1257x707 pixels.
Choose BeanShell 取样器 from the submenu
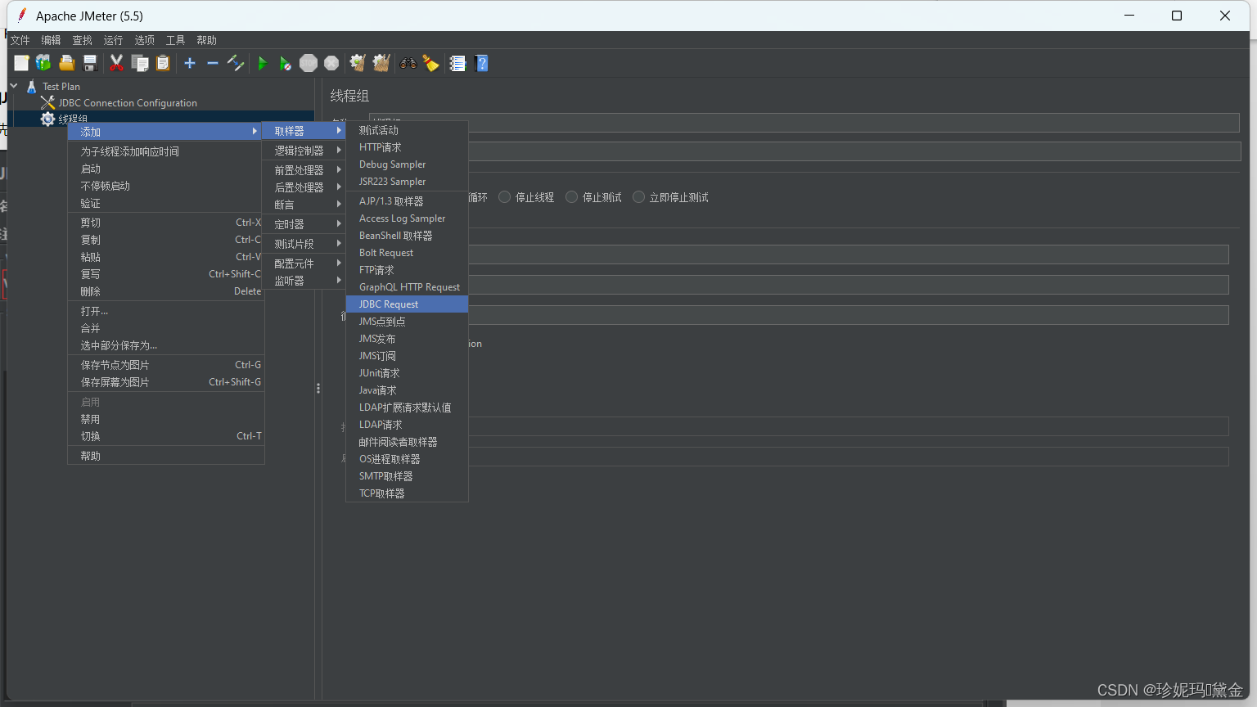408,236
